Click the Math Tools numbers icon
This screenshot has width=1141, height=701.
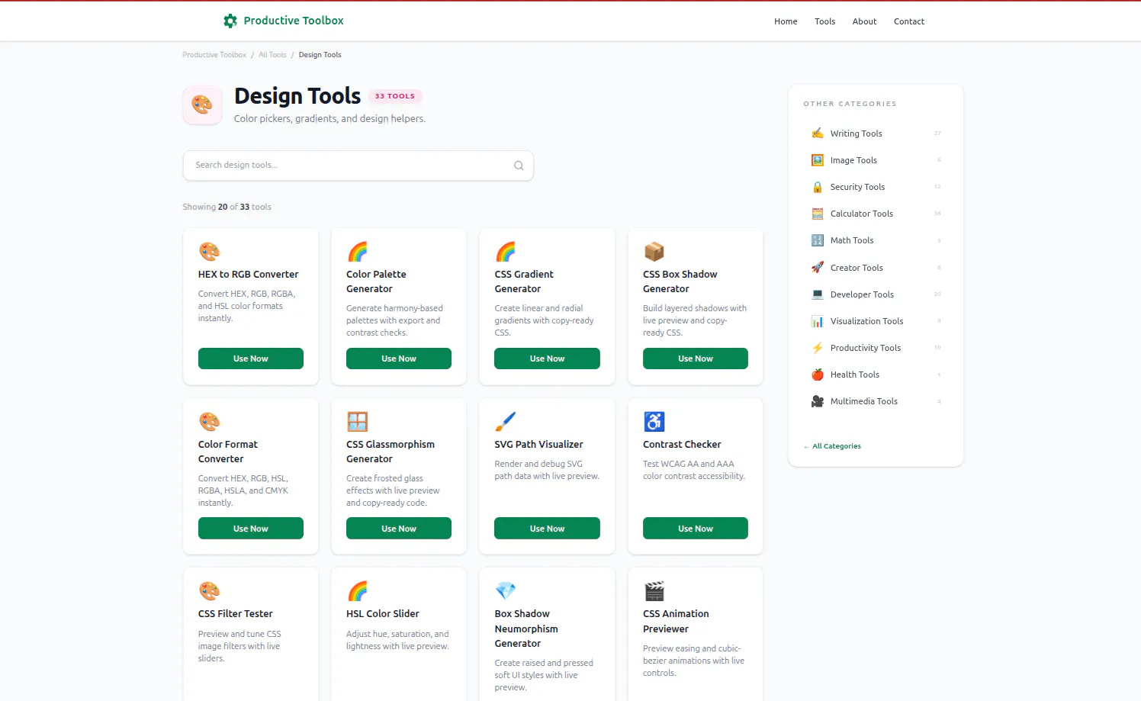[x=818, y=240]
